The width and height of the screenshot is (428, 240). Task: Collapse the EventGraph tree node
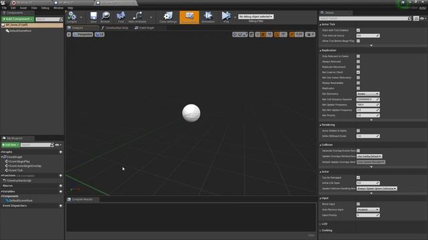click(1, 157)
